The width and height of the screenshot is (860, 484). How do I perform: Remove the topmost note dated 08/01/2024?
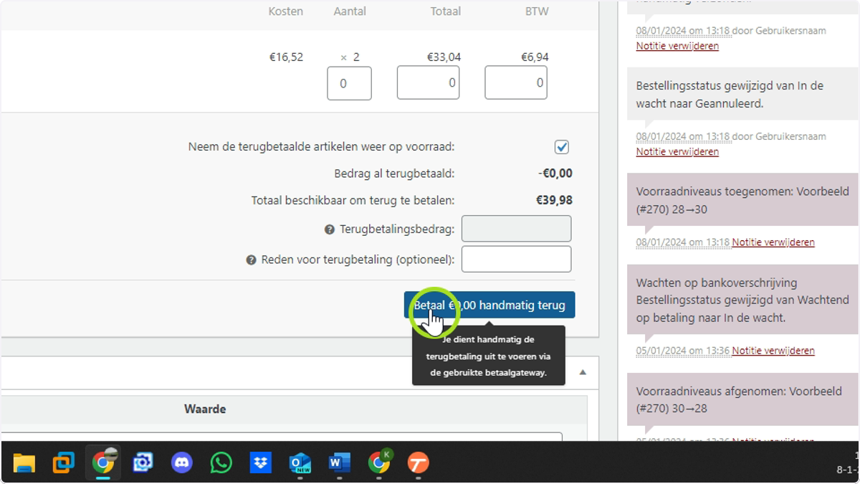pyautogui.click(x=677, y=46)
